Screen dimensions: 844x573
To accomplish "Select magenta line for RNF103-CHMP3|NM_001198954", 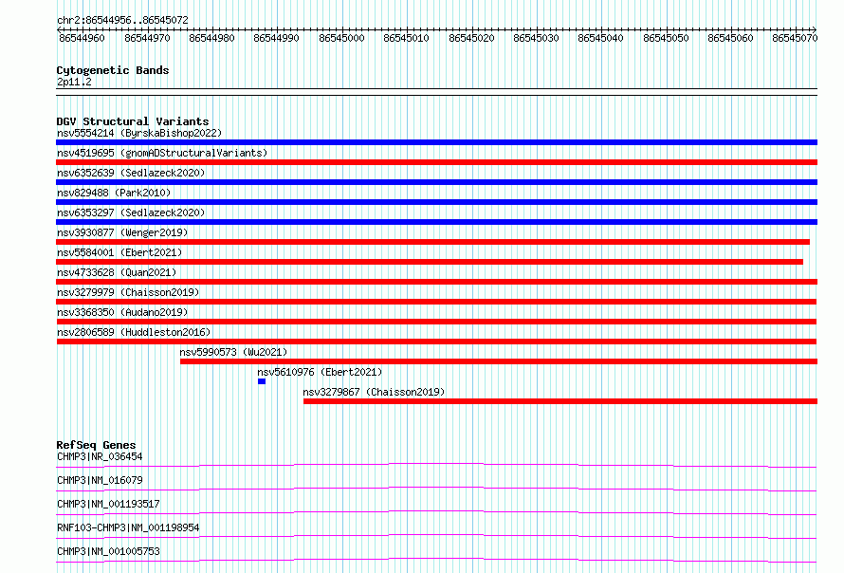I will 436,536.
